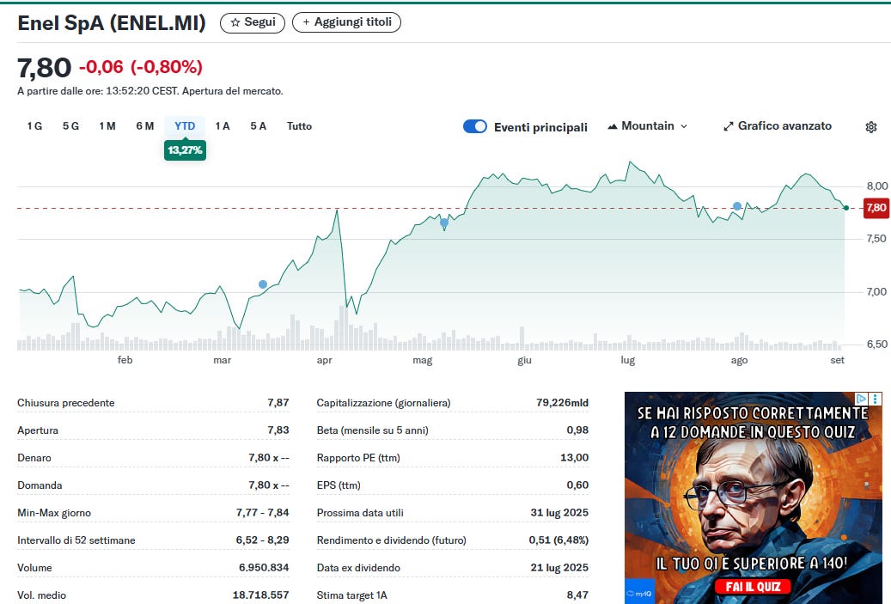This screenshot has height=604, width=891.
Task: Click the Min-Max giorno value 7,77 - 7,84
Action: coord(263,513)
